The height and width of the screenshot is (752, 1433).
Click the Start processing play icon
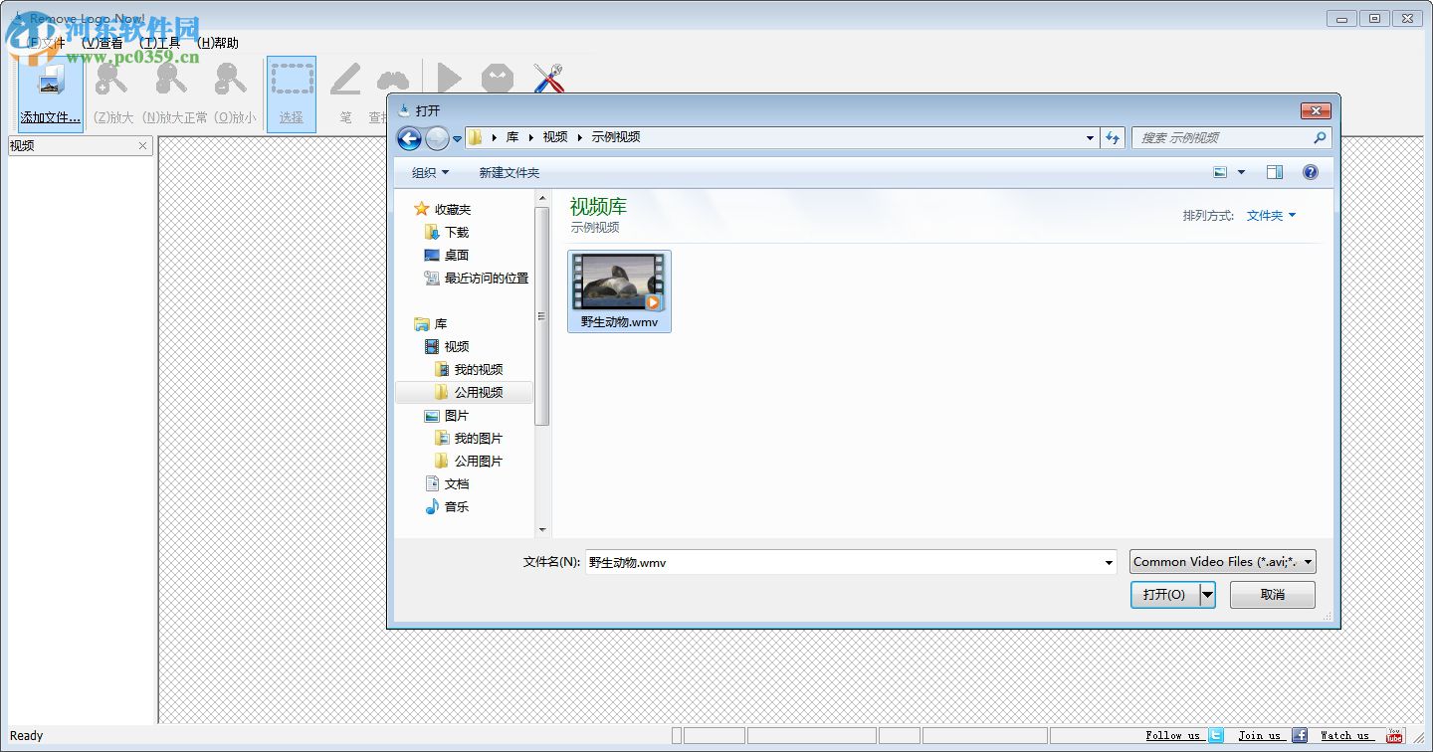(x=447, y=78)
